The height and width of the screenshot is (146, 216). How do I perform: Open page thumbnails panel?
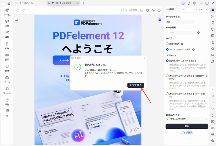[213, 17]
